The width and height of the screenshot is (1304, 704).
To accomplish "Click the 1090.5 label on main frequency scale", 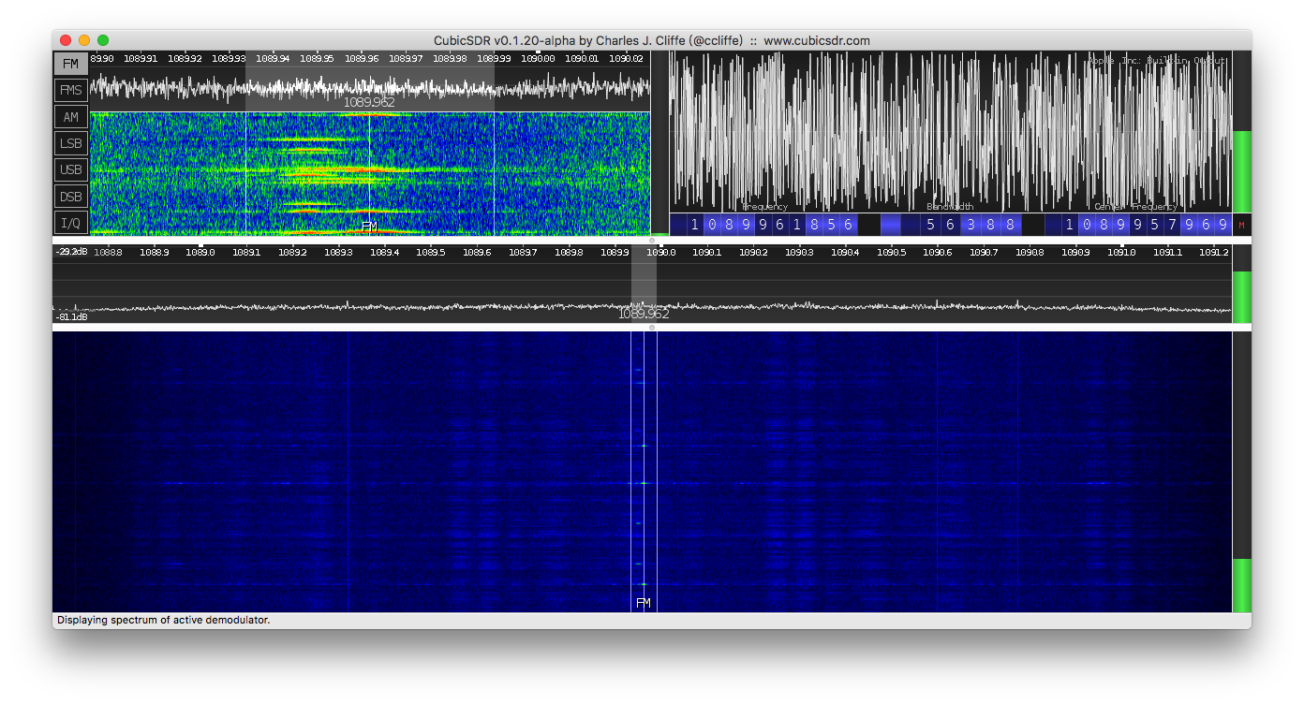I will 891,252.
